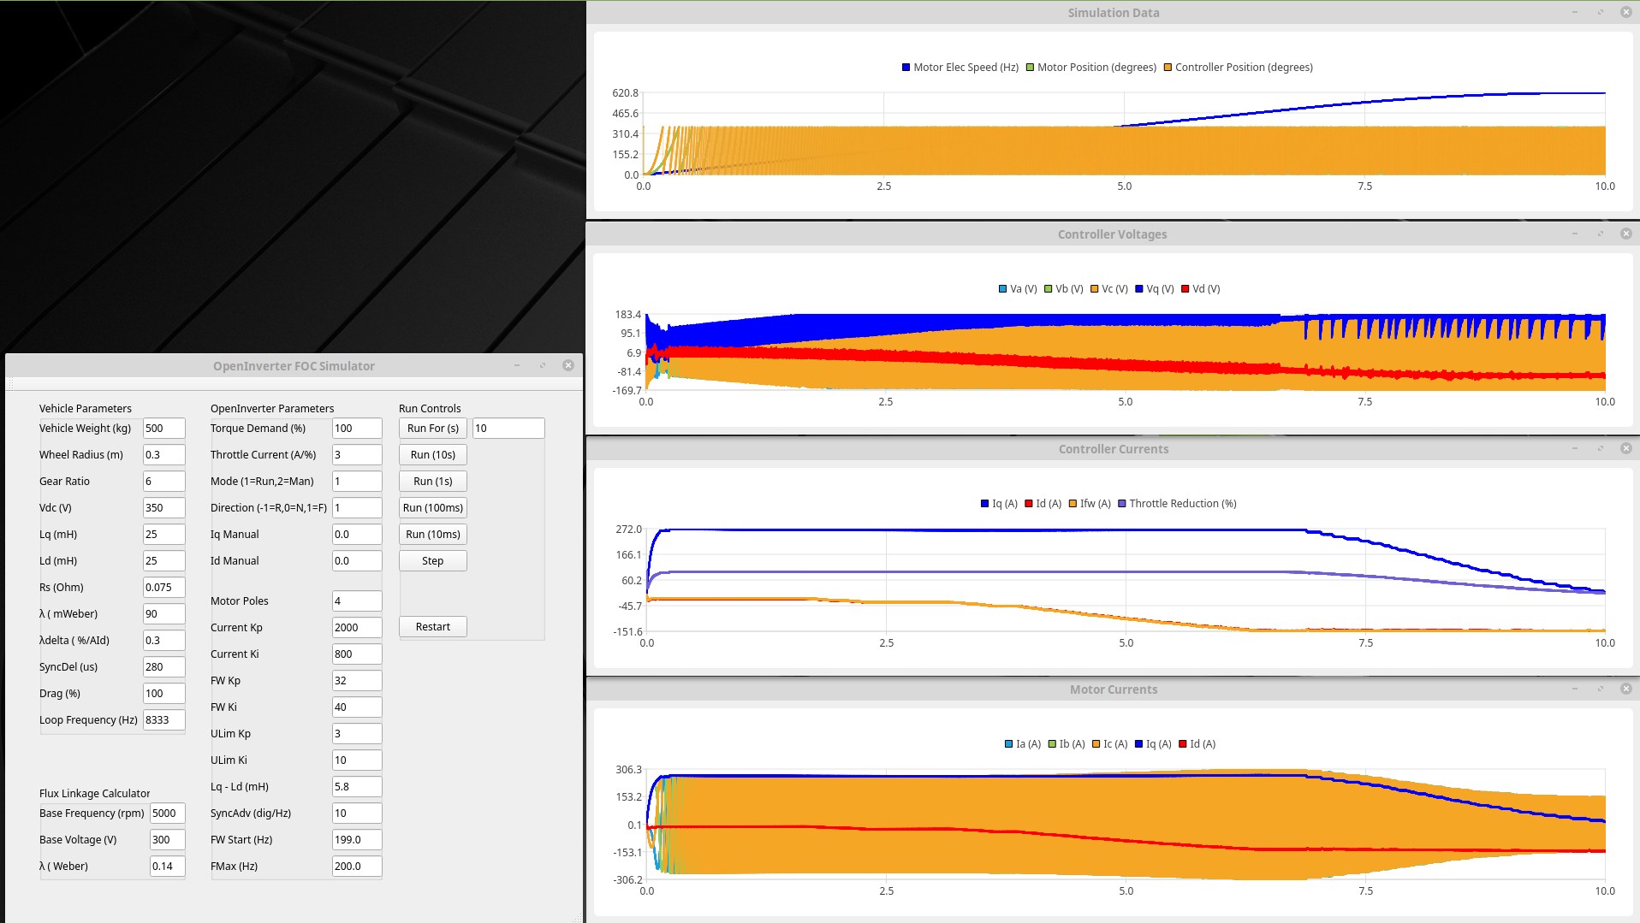The image size is (1640, 923).
Task: Select the Current Kp input field
Action: (356, 628)
